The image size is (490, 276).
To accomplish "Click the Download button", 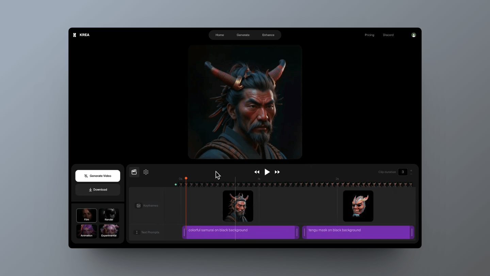I will click(x=98, y=190).
